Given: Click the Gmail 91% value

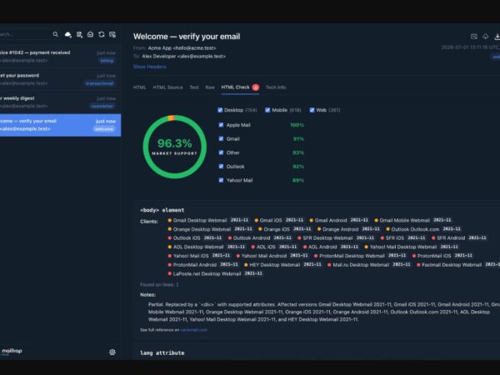Looking at the screenshot, I should click(x=298, y=138).
